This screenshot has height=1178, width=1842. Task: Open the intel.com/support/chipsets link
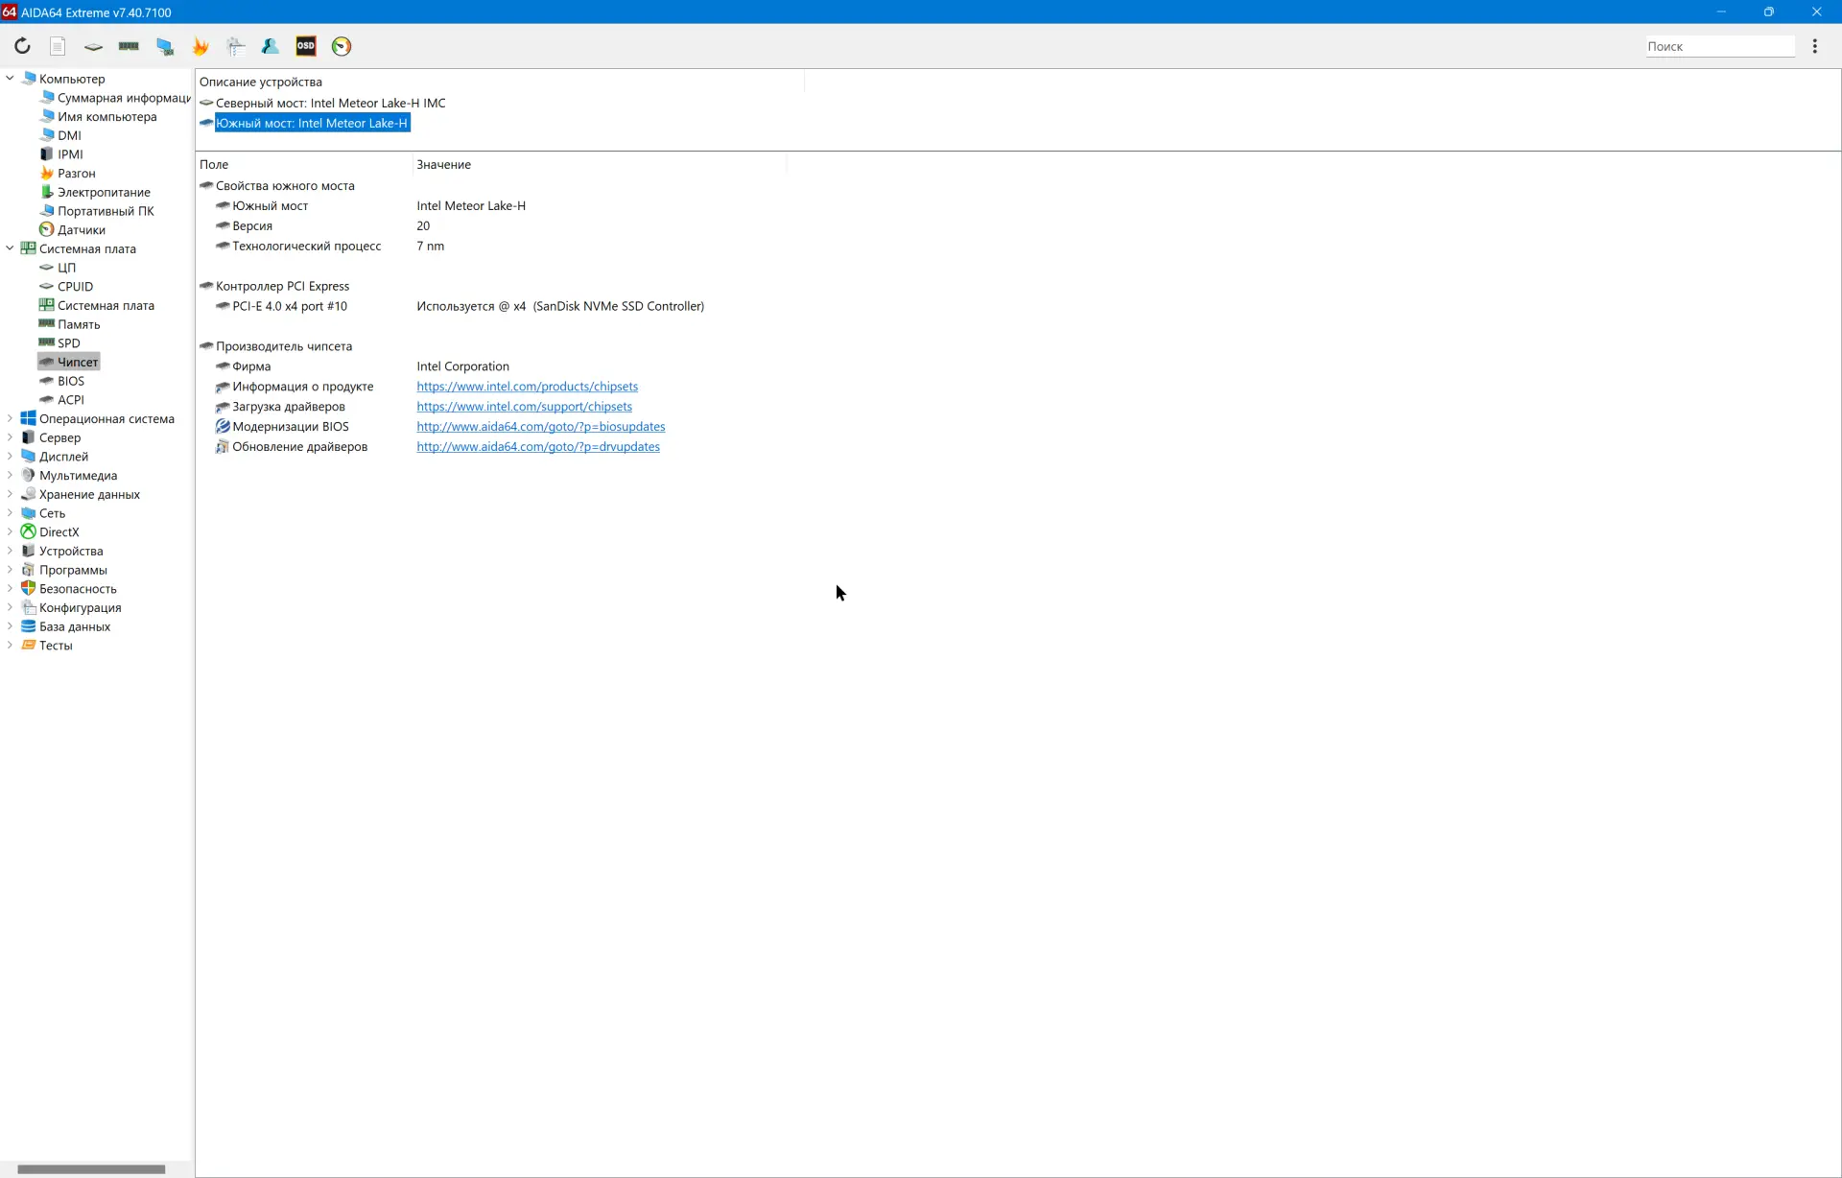[x=524, y=407]
